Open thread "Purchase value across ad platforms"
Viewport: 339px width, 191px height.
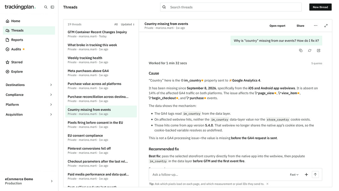(x=101, y=86)
